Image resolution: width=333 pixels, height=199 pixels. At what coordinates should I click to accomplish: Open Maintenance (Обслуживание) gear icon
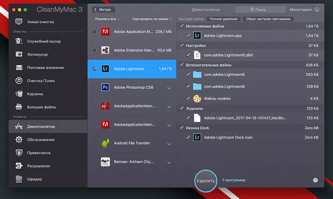coord(19,140)
